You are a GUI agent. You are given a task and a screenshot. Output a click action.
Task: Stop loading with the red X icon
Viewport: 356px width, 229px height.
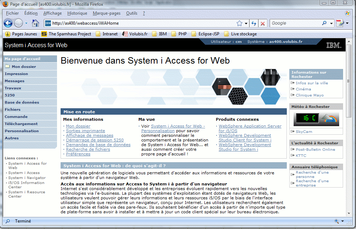[263, 23]
